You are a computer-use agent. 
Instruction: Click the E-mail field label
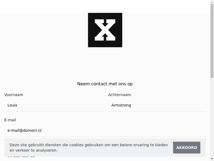(x=10, y=120)
